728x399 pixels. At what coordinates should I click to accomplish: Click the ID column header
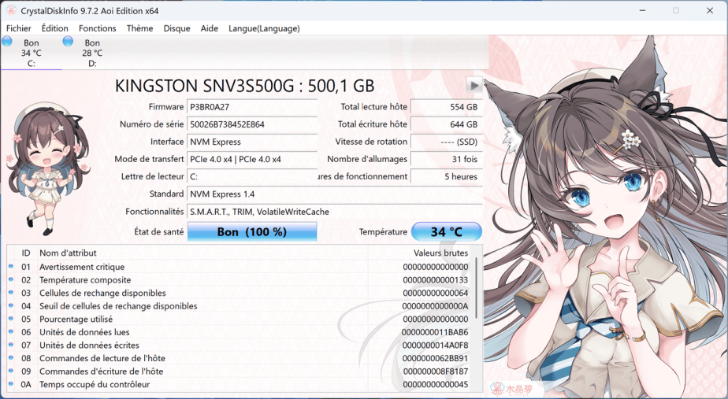pos(26,253)
